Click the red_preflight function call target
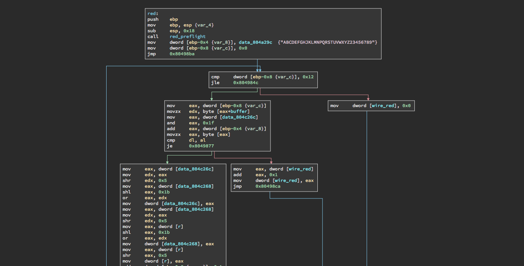The image size is (524, 266). tap(187, 36)
